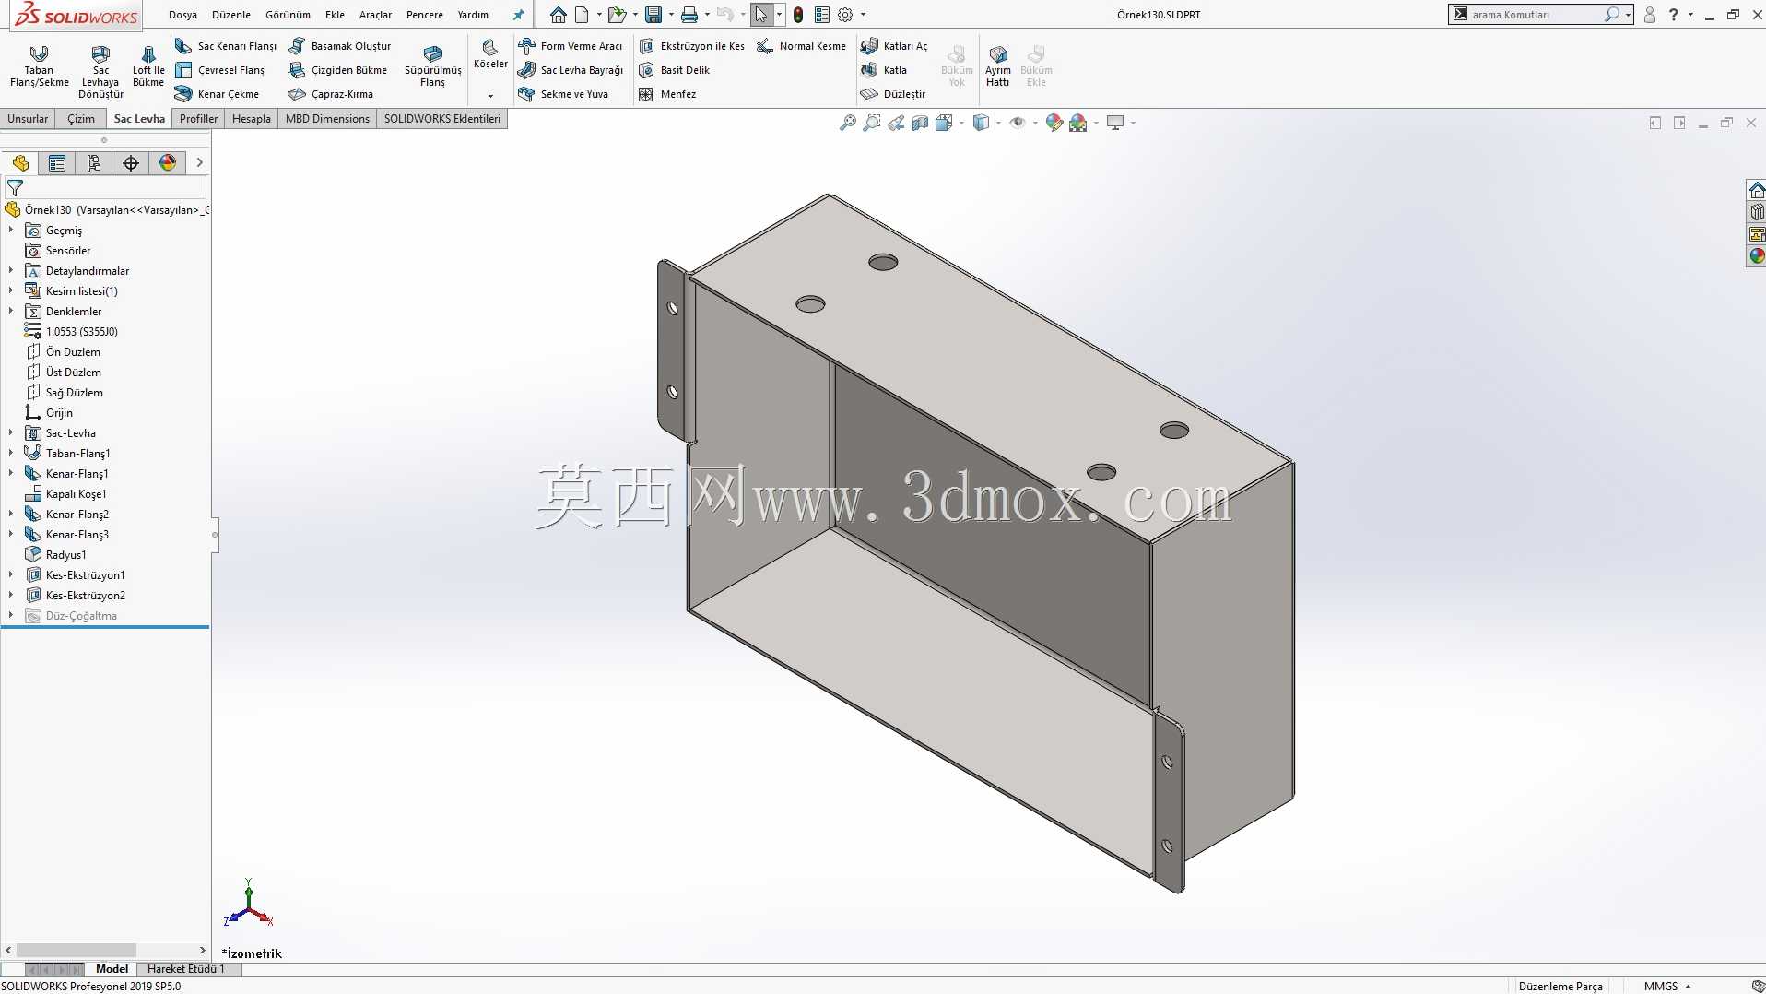Viewport: 1766px width, 994px height.
Task: Open DisplayManager color sphere tab
Action: click(168, 163)
